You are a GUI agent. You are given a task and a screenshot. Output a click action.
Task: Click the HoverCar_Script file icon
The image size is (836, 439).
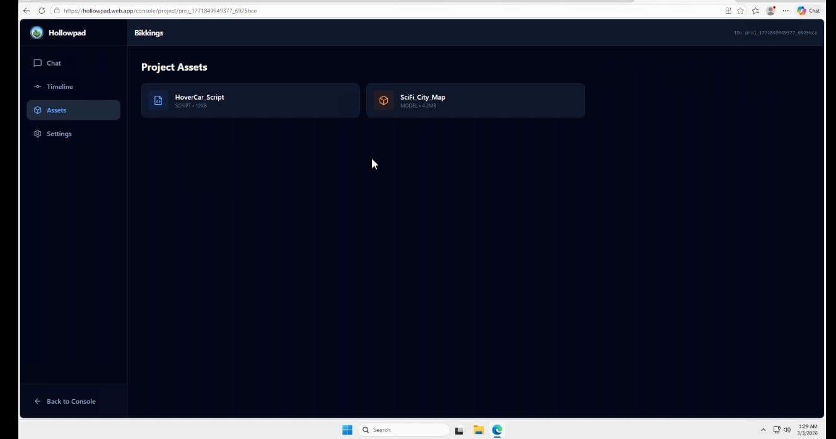158,100
